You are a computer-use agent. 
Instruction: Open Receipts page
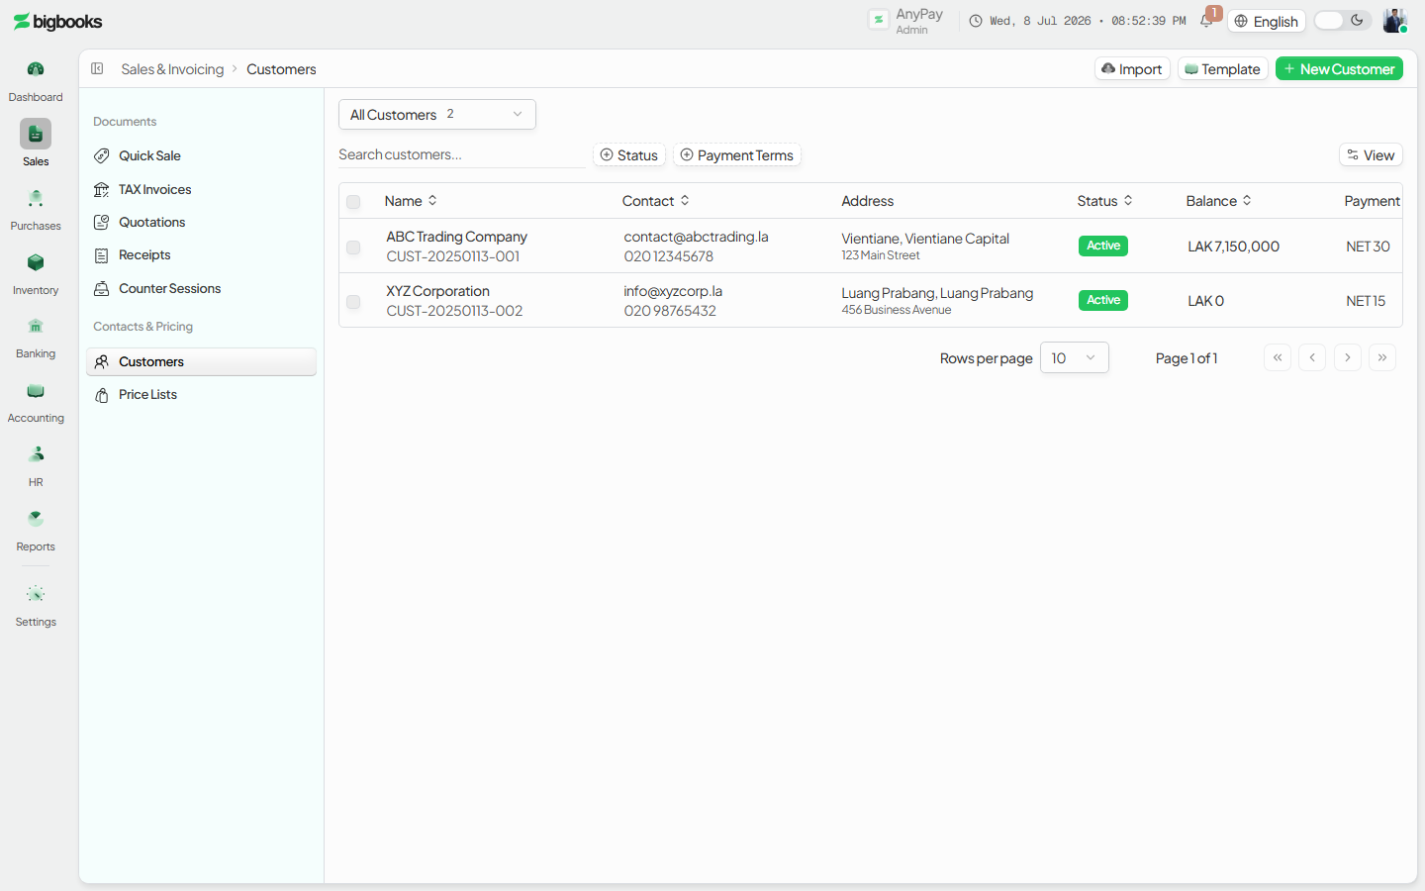(x=201, y=254)
